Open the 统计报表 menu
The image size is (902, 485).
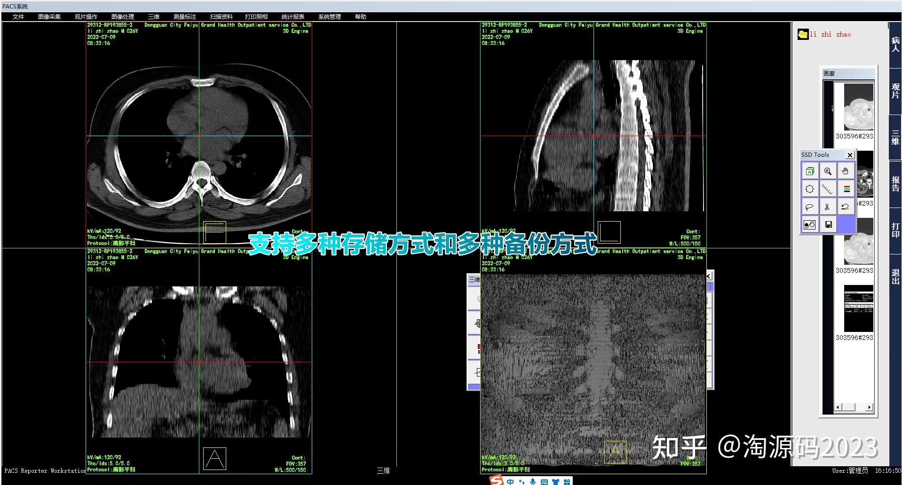293,17
